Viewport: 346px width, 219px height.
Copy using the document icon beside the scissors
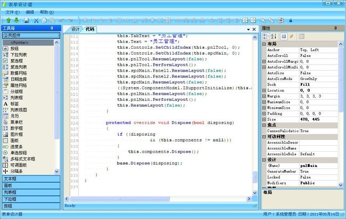(x=44, y=21)
